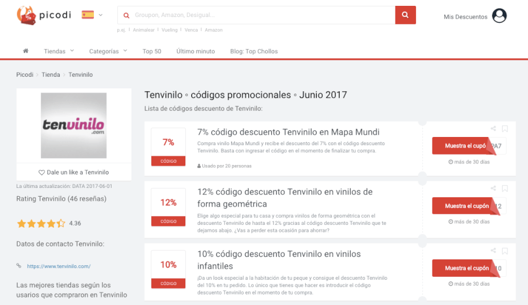This screenshot has width=528, height=305.
Task: Share the 12% geometric vinyls coupon
Action: click(x=493, y=188)
